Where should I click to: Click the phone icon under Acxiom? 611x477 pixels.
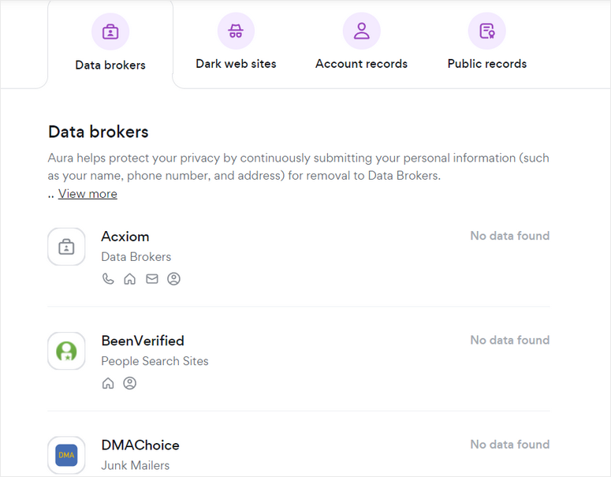coord(108,279)
